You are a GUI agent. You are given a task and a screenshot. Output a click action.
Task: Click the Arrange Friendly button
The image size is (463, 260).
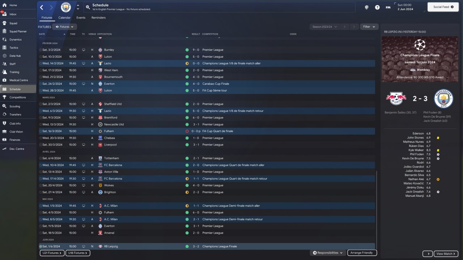[x=362, y=253]
